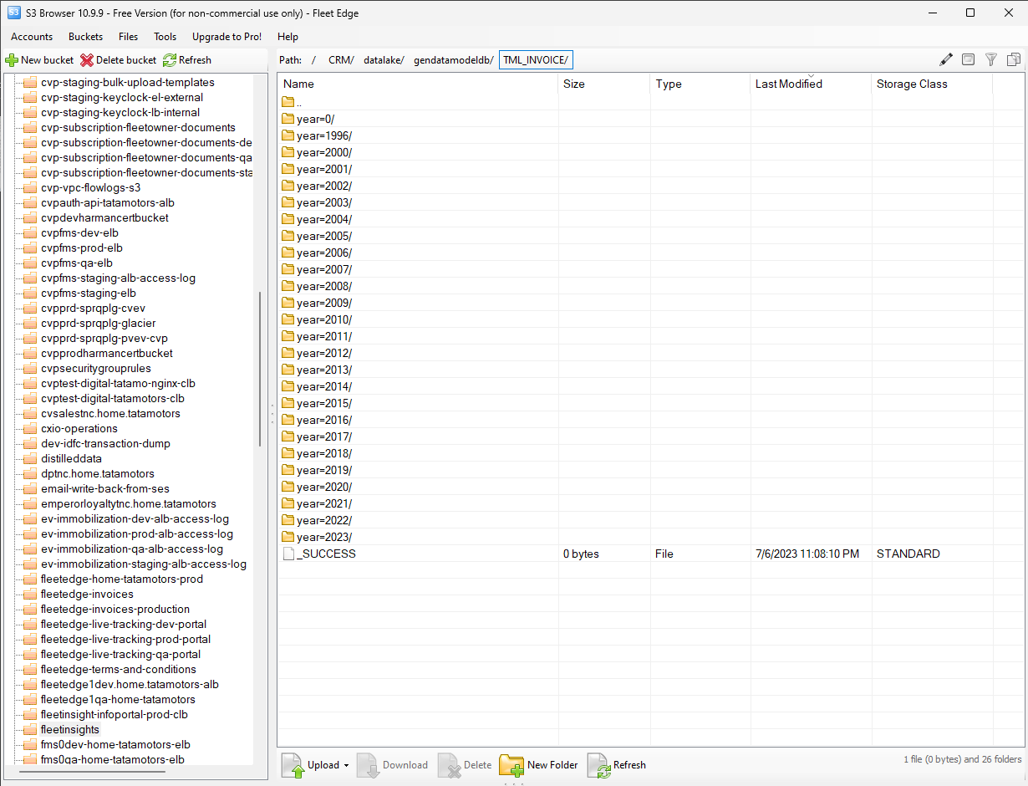Click Upgrade to Pro! in menu bar
The height and width of the screenshot is (786, 1028).
226,37
